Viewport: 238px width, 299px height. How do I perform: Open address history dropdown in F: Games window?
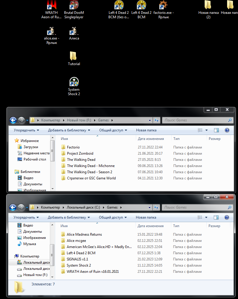pos(150,120)
